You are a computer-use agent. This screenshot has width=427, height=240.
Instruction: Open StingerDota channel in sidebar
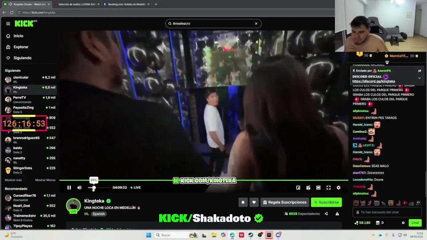(x=30, y=170)
